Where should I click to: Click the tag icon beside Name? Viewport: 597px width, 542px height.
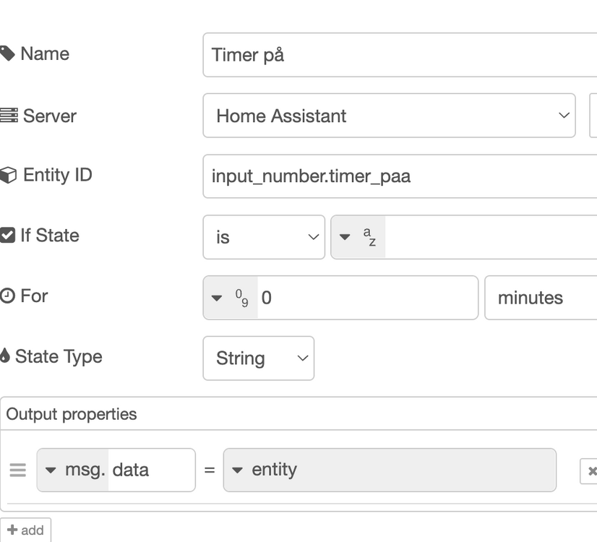pos(7,54)
